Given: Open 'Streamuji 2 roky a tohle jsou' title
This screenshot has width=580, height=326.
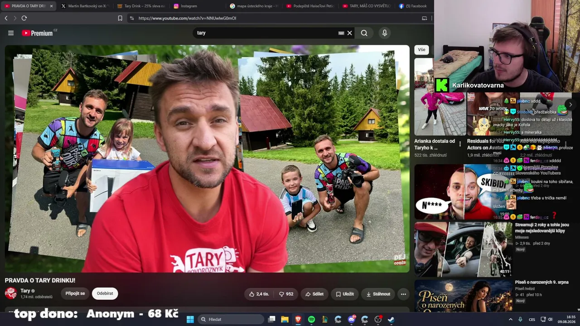Looking at the screenshot, I should click(542, 228).
